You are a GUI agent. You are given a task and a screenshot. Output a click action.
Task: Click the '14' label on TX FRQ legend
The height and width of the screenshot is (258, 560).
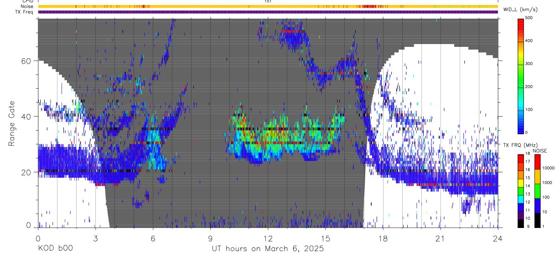click(528, 186)
